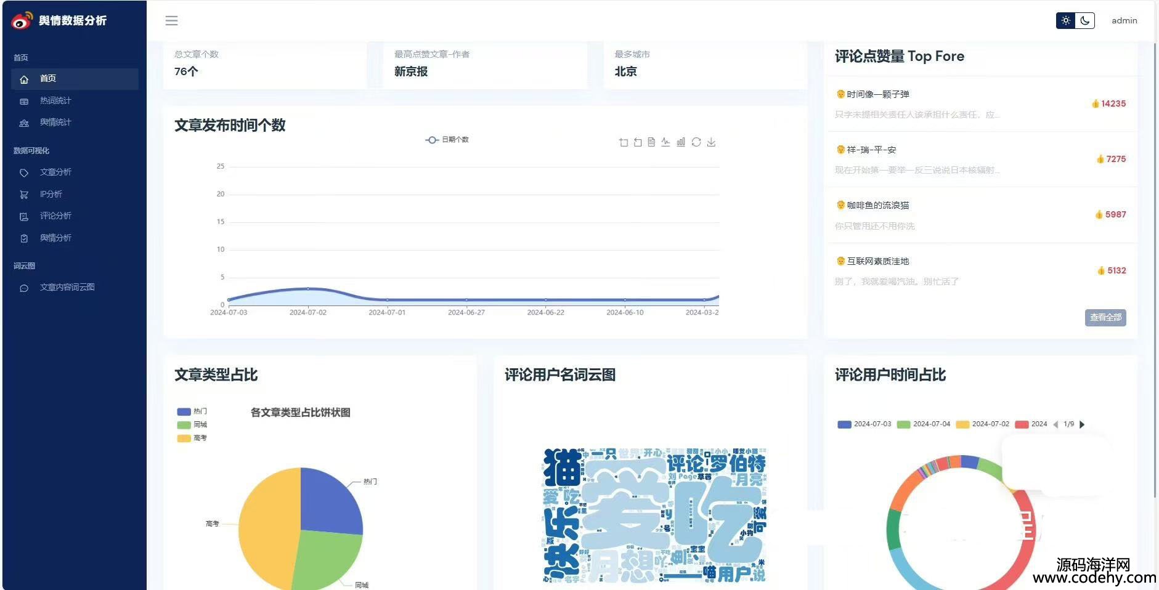Screen dimensions: 1159x590
Task: Click the chart's area zoom tool icon
Action: (x=624, y=142)
